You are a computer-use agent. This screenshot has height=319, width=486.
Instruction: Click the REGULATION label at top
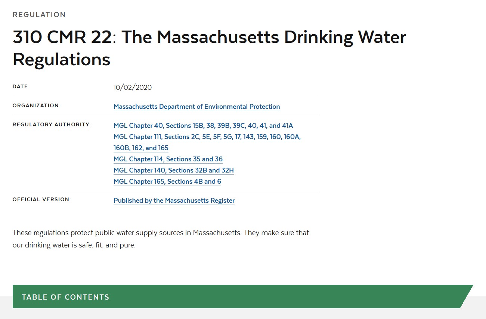click(39, 15)
